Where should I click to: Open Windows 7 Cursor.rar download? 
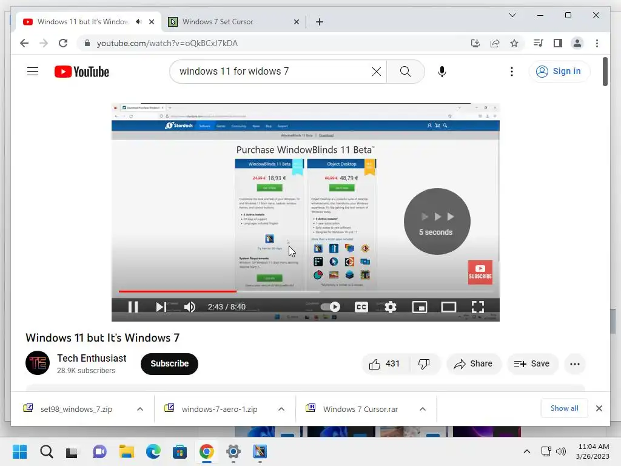tap(360, 409)
